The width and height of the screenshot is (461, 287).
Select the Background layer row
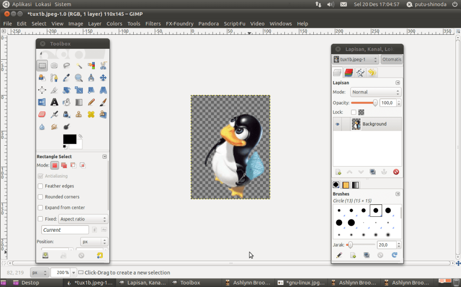367,124
